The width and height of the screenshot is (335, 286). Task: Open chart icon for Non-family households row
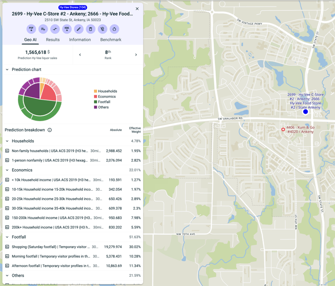pos(7,151)
